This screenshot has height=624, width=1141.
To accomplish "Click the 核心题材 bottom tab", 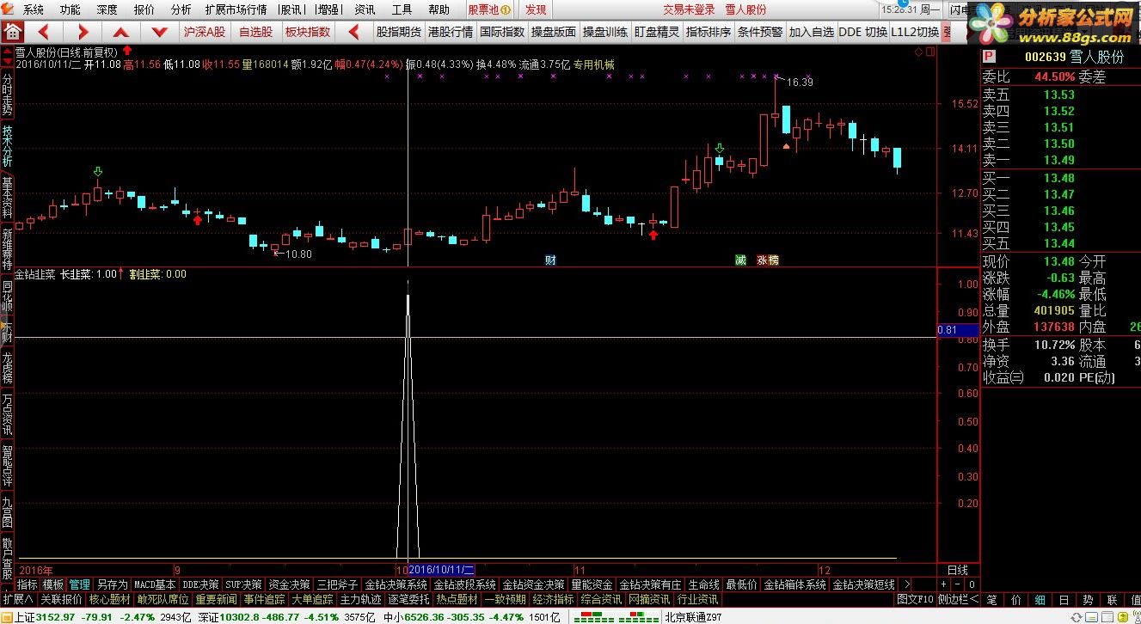I will (x=109, y=599).
